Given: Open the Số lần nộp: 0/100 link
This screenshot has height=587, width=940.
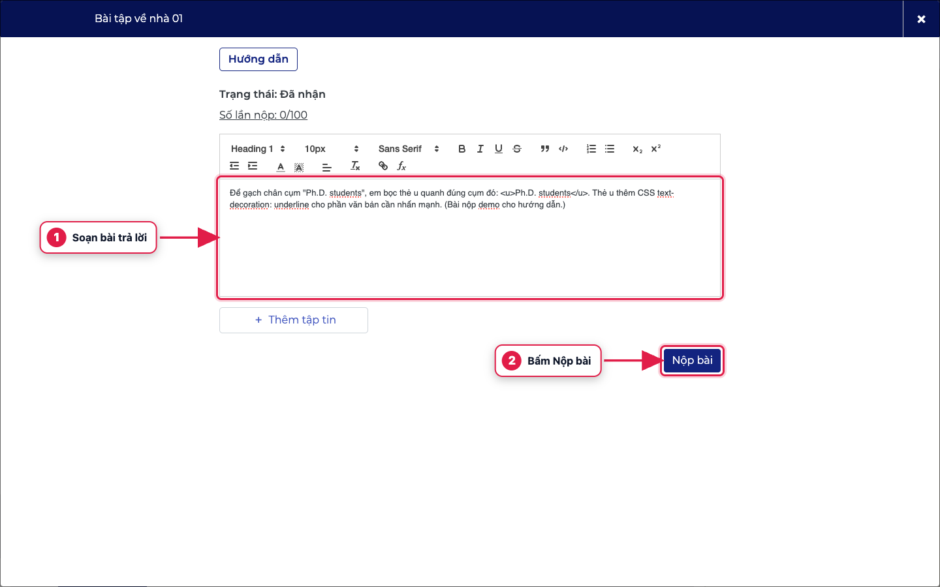Looking at the screenshot, I should [x=263, y=115].
